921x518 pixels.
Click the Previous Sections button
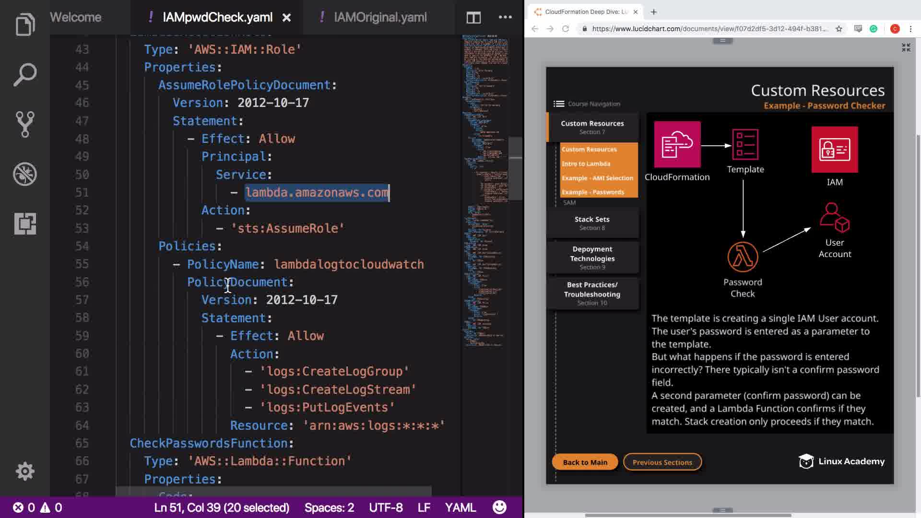pyautogui.click(x=662, y=462)
